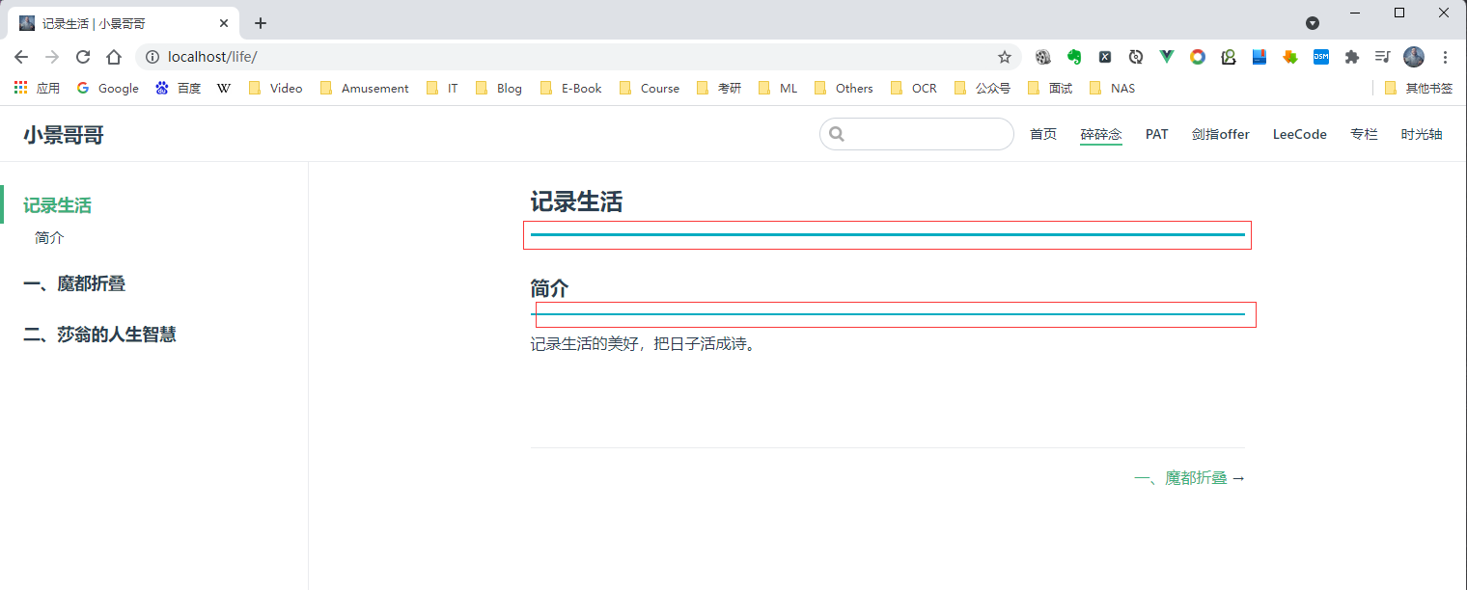The image size is (1467, 590).
Task: Select 二、莎翁的人生智慧 in sidebar
Action: point(99,335)
